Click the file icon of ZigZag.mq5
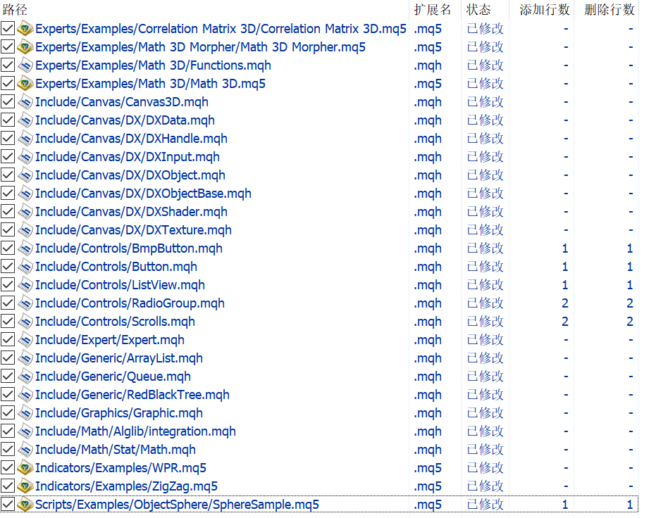The height and width of the screenshot is (518, 656). [x=25, y=486]
